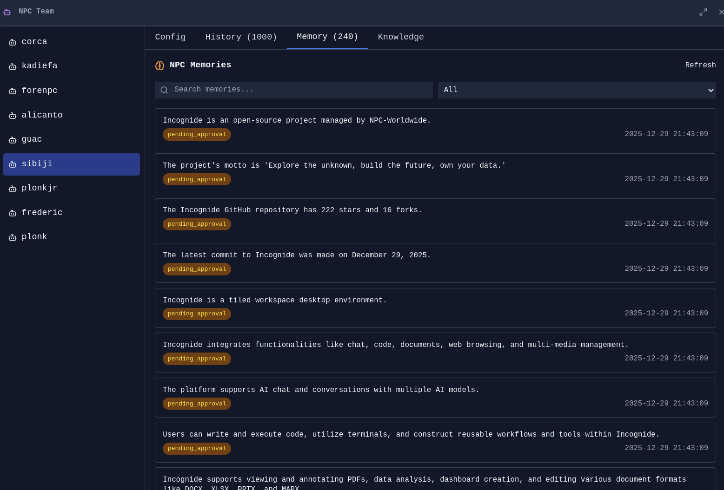Click the NPC Team window title text
Image resolution: width=724 pixels, height=490 pixels.
(x=36, y=11)
